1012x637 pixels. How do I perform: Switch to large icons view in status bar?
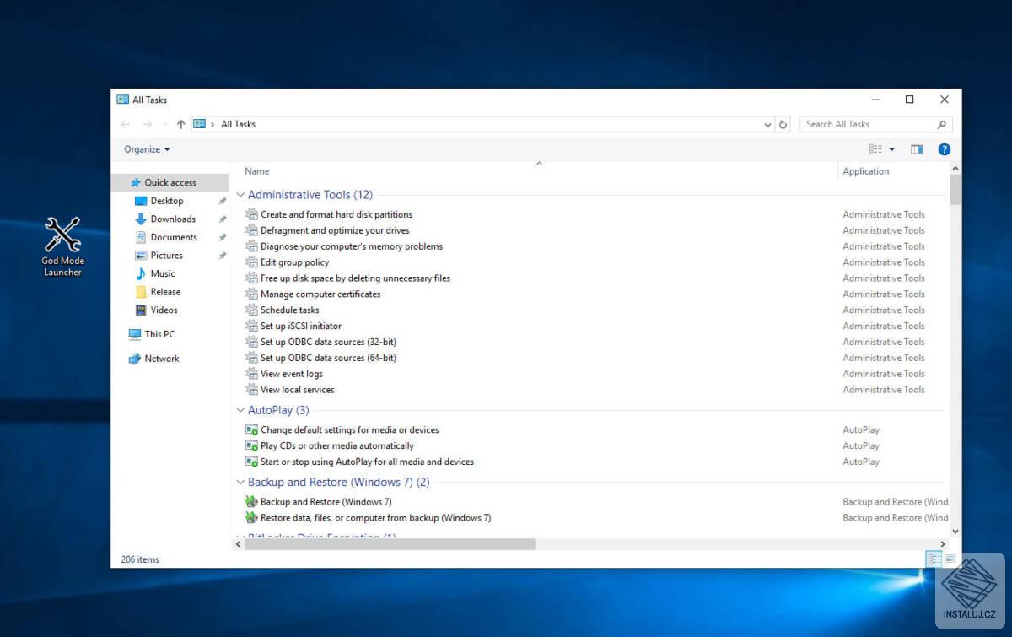(x=950, y=559)
